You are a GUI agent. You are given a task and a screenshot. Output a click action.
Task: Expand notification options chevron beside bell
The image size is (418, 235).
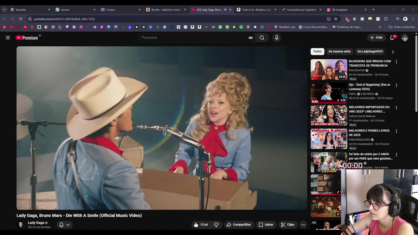click(x=68, y=225)
